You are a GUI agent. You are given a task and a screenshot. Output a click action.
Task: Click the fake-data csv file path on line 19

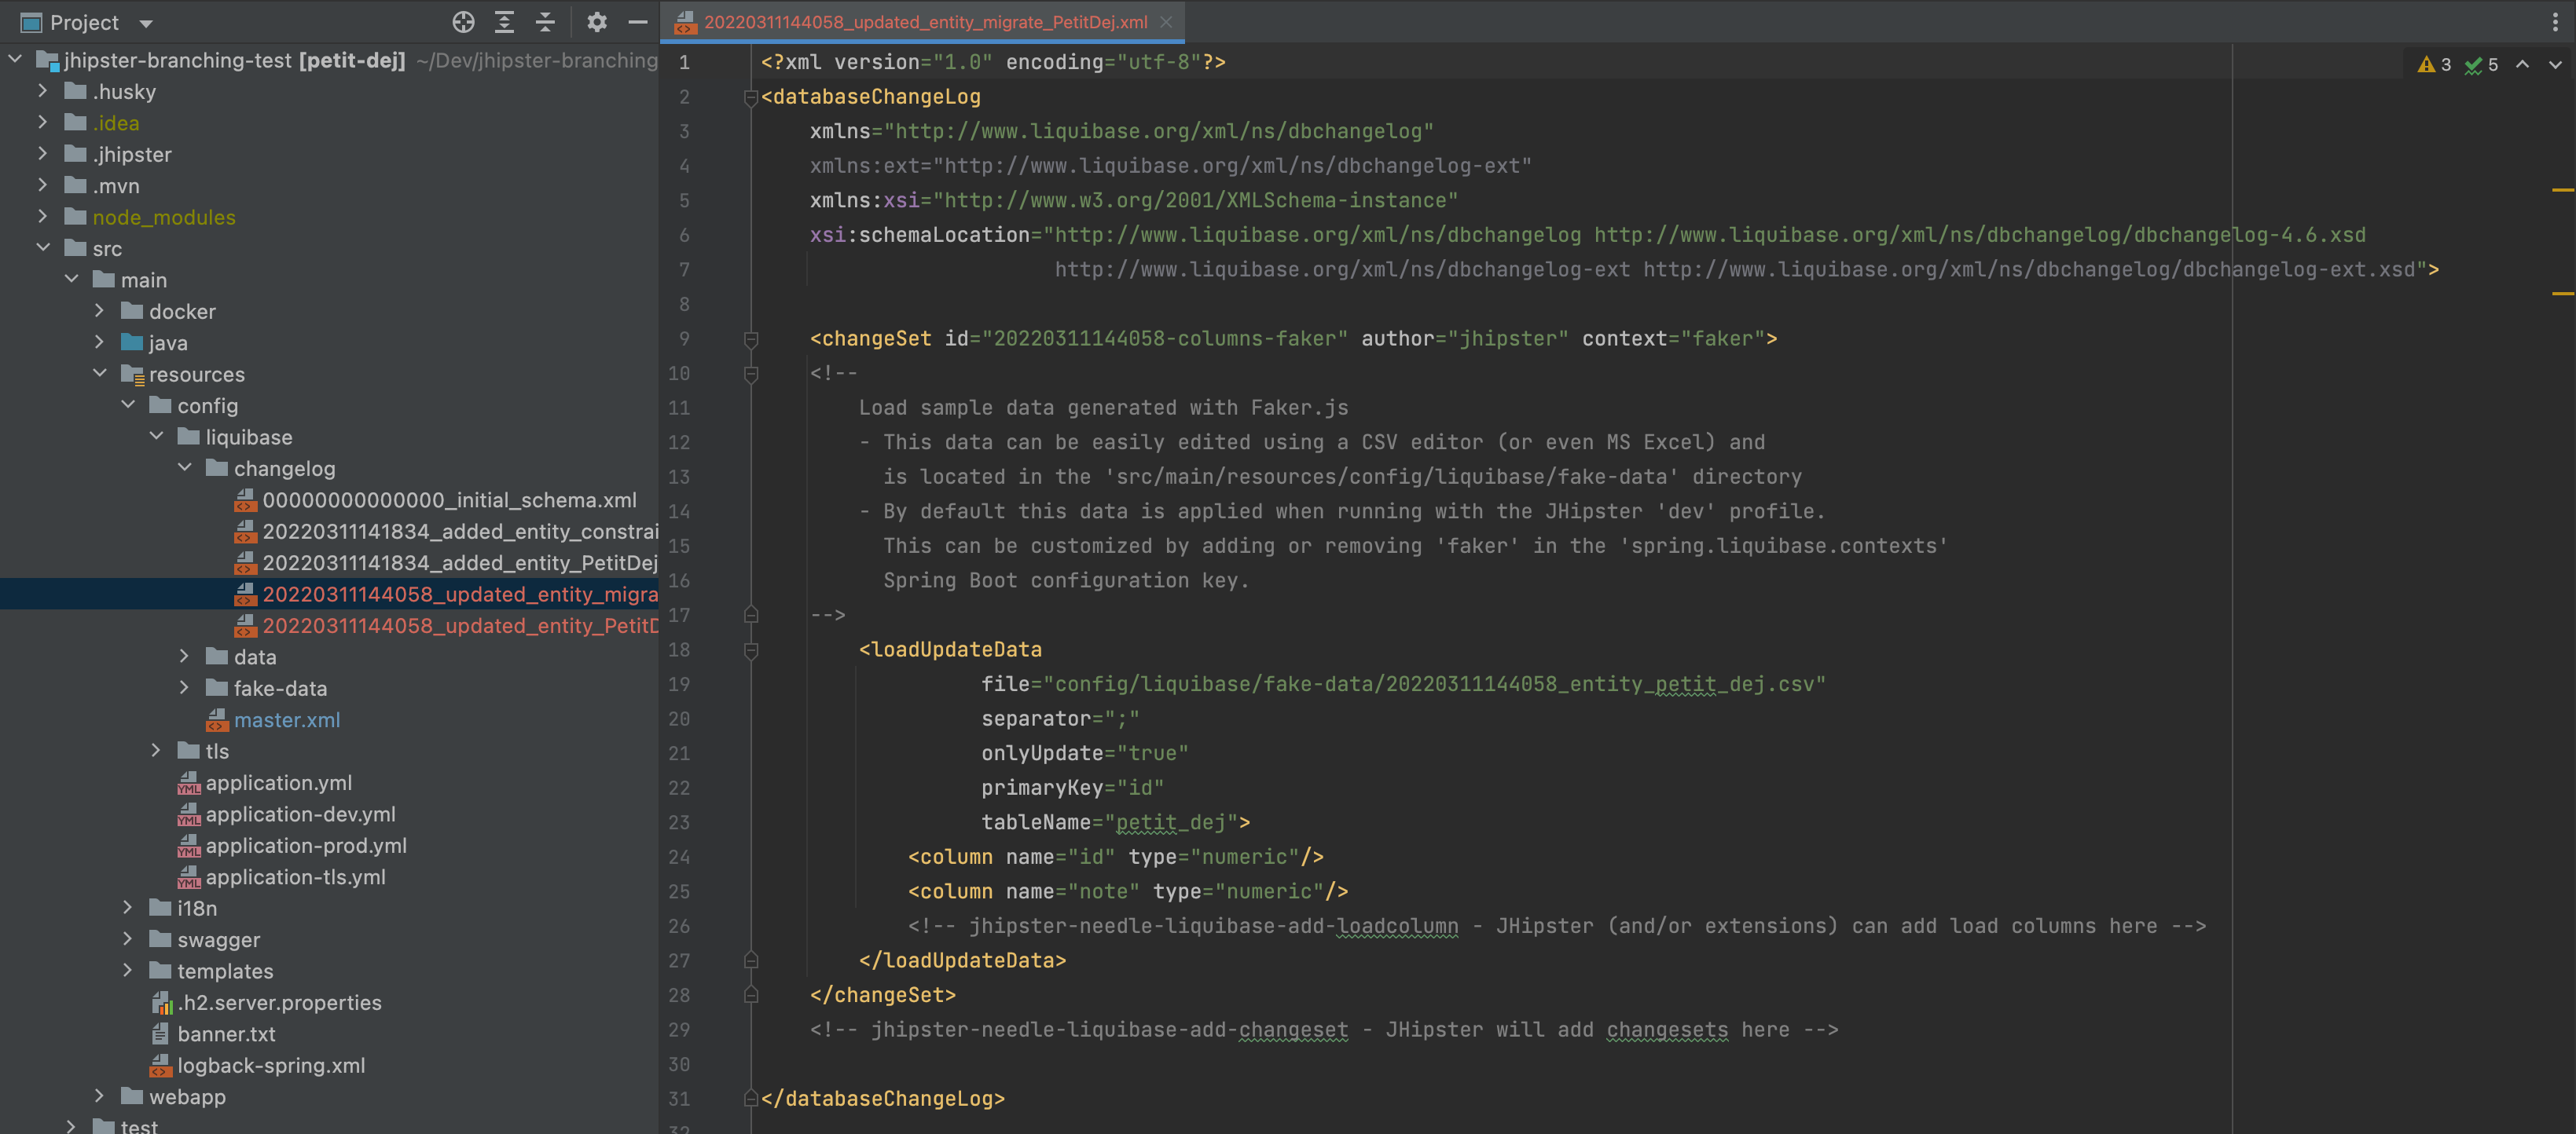pyautogui.click(x=1434, y=684)
